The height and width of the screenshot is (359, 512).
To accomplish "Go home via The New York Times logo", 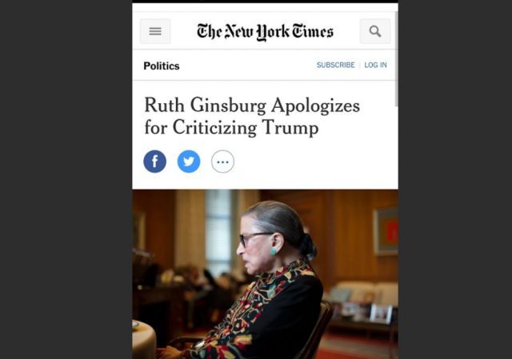I will [265, 32].
